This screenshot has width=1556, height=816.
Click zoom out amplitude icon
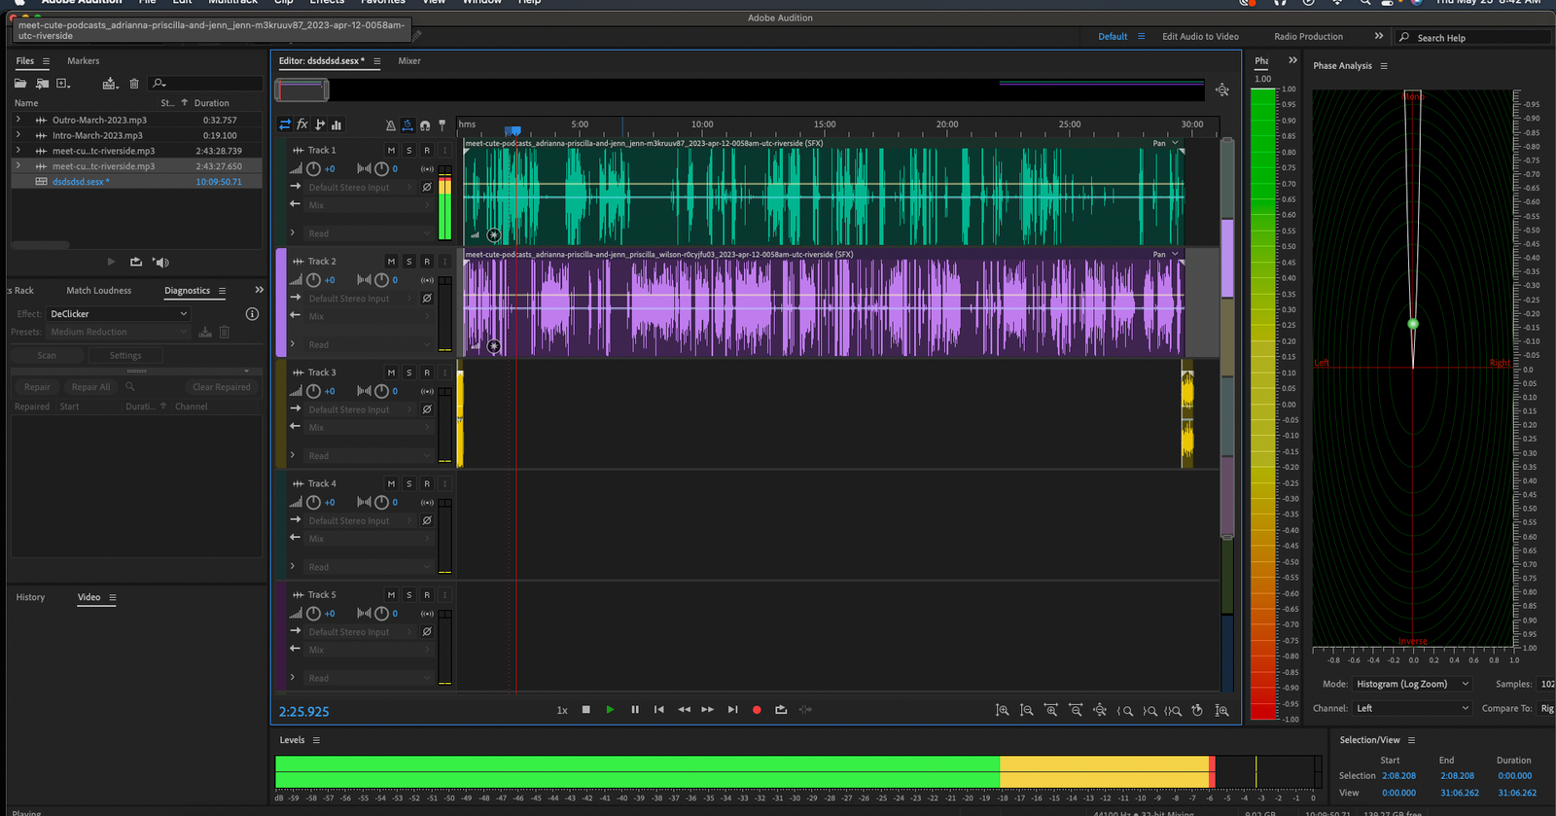tap(1027, 711)
